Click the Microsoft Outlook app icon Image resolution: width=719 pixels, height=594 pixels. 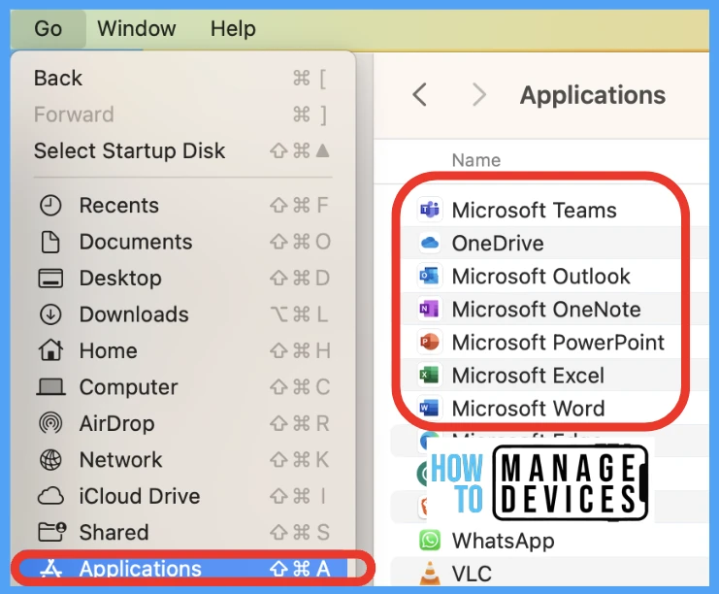click(430, 276)
